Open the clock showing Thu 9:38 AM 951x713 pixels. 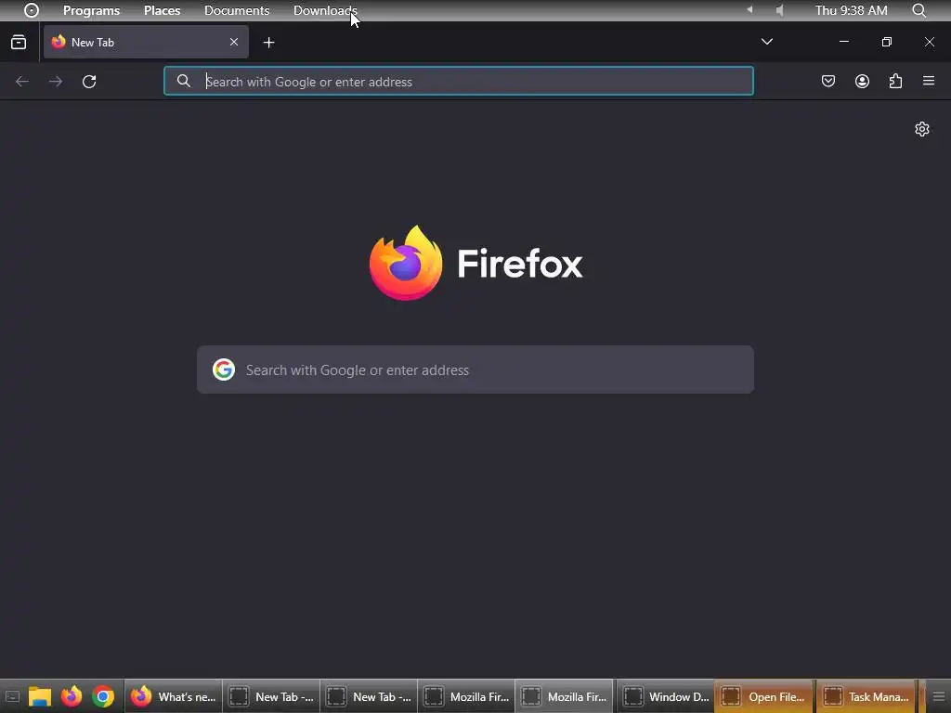point(851,10)
